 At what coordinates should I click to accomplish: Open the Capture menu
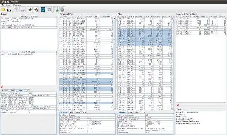click(x=17, y=5)
